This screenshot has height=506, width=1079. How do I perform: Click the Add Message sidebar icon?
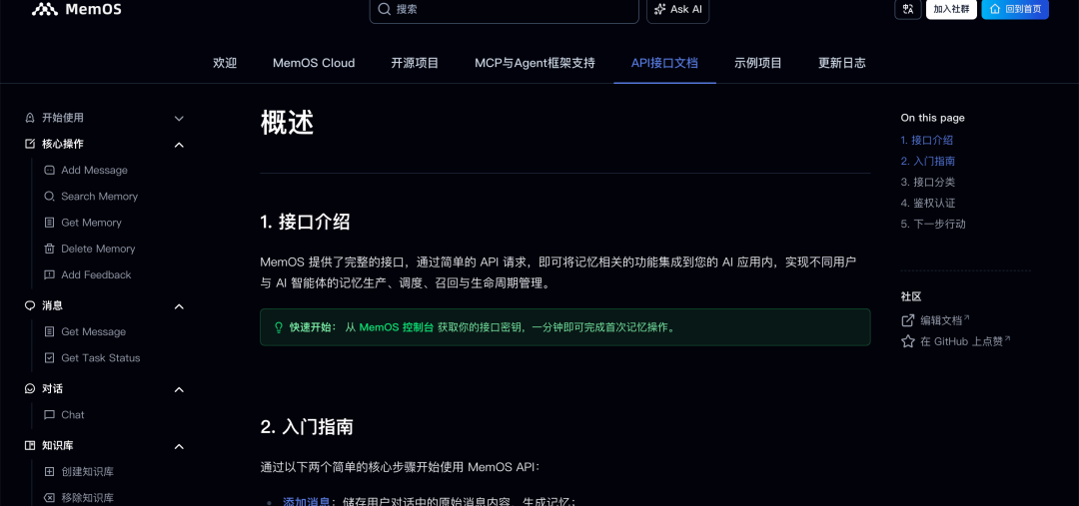[x=49, y=170]
